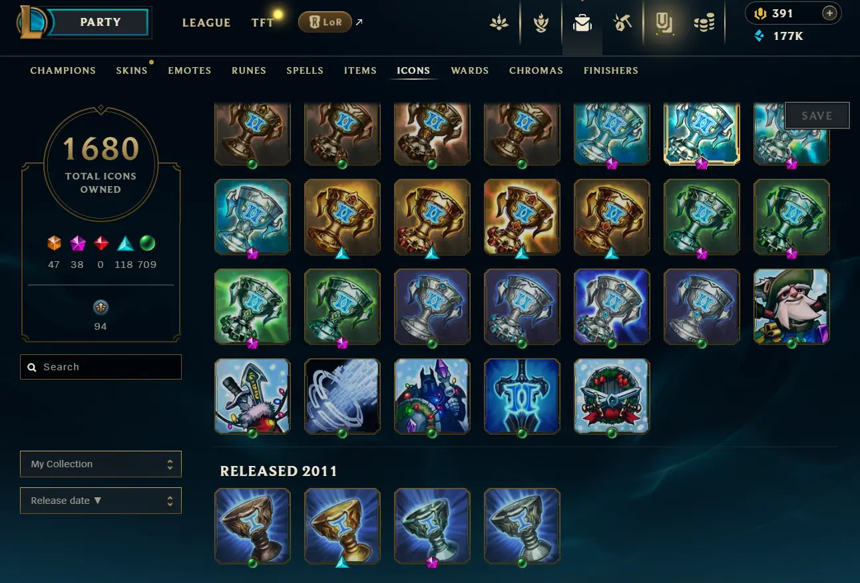Viewport: 860px width, 583px height.
Task: Open the PARTY lobby dropdown button
Action: pos(101,22)
